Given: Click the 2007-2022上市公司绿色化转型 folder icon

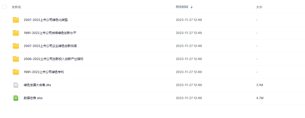Looking at the screenshot, I should point(16,20).
